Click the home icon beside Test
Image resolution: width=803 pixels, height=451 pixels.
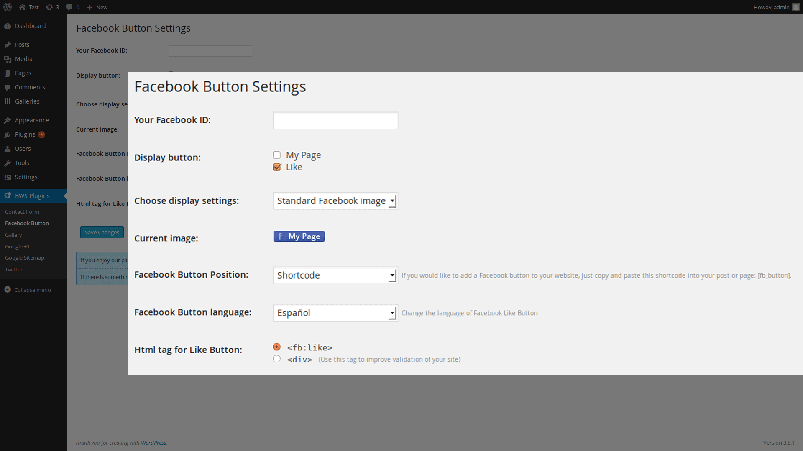click(22, 7)
